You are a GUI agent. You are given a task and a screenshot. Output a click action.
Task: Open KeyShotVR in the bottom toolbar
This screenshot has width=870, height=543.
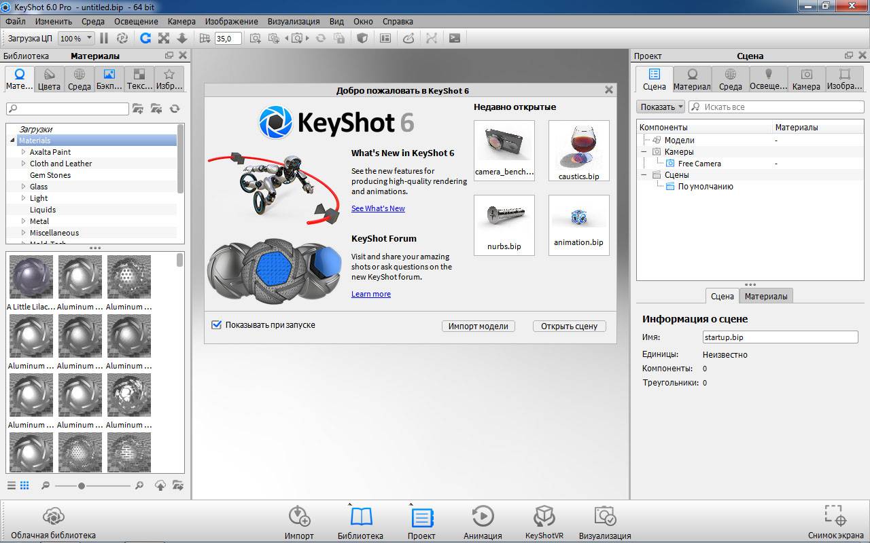pyautogui.click(x=544, y=523)
